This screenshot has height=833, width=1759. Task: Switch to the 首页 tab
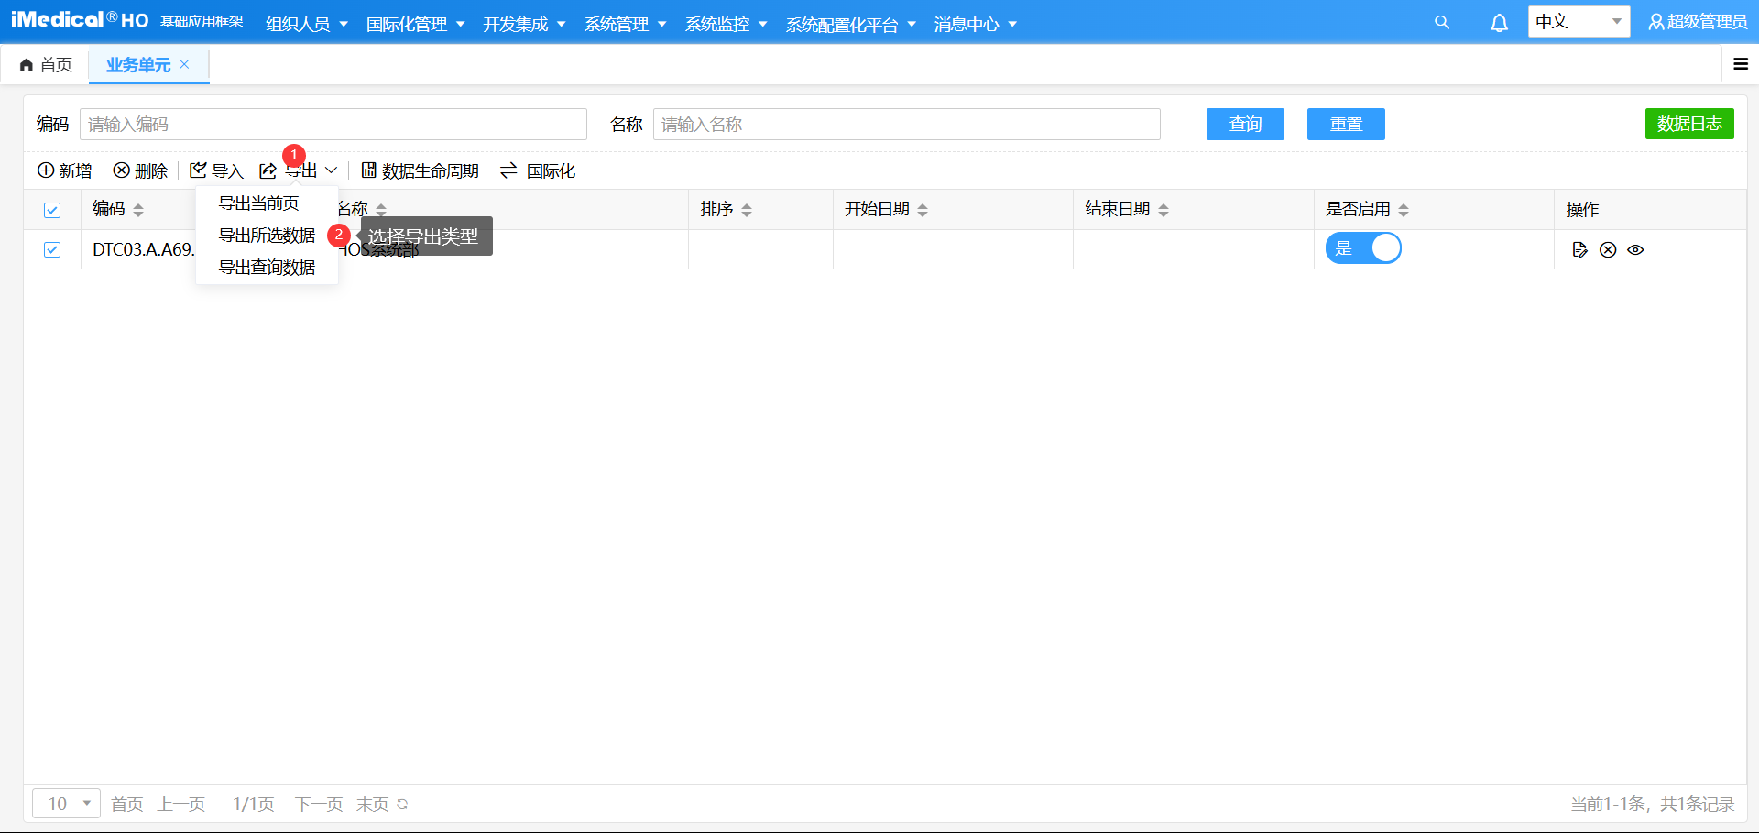(x=46, y=64)
